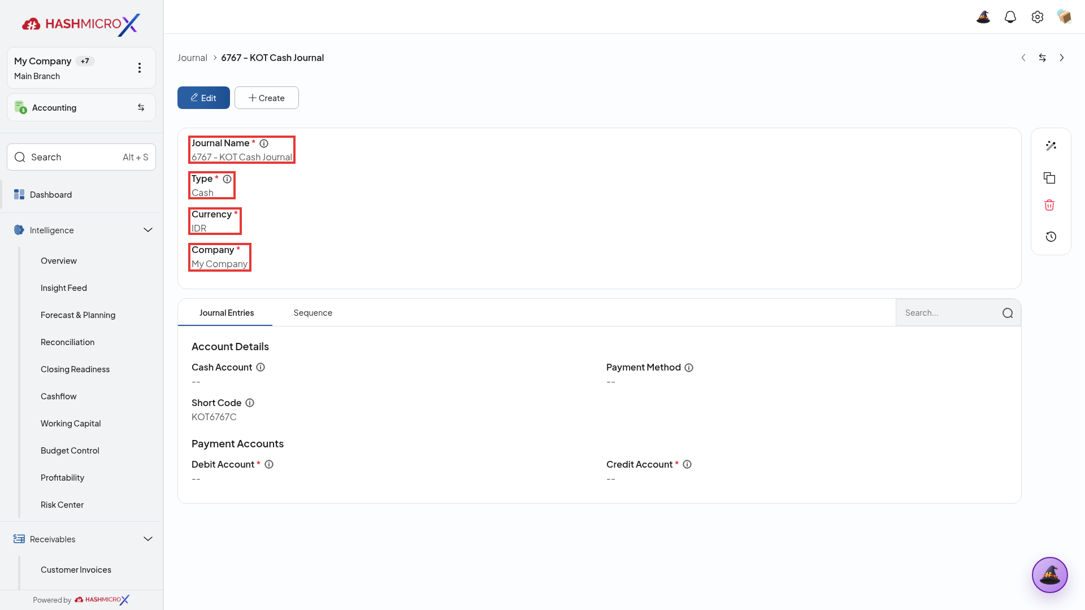1085x610 pixels.
Task: Open Forecast & Planning menu item
Action: click(78, 315)
